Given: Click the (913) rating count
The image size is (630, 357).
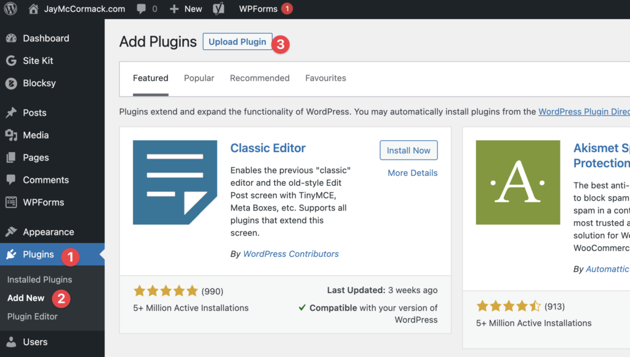Looking at the screenshot, I should 554,307.
